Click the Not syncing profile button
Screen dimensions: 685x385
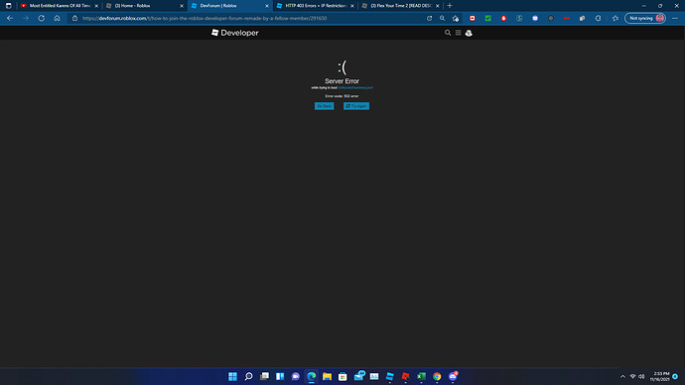pyautogui.click(x=645, y=18)
